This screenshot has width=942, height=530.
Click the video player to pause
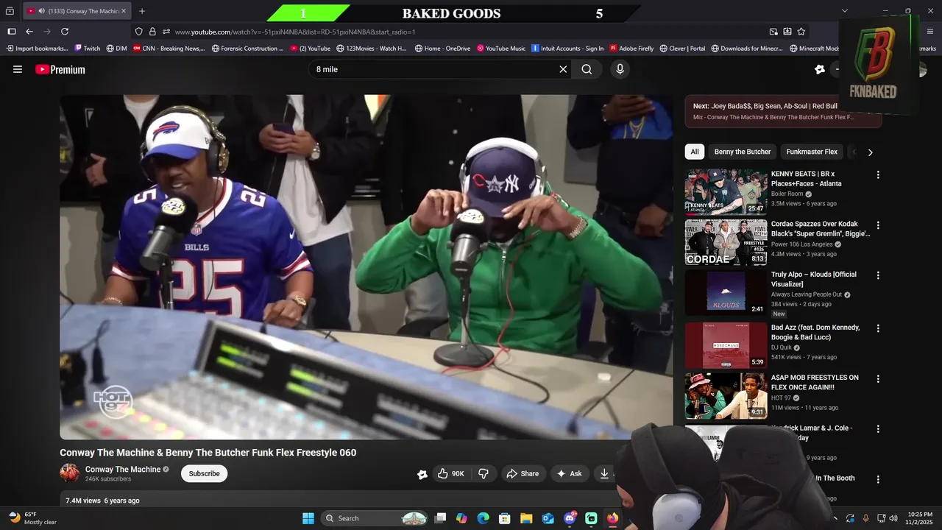tap(366, 266)
